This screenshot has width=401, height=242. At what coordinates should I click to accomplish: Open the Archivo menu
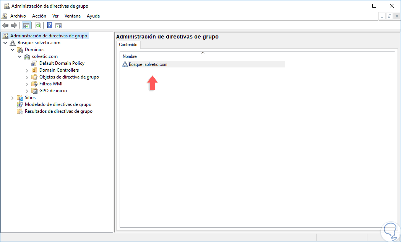[18, 16]
